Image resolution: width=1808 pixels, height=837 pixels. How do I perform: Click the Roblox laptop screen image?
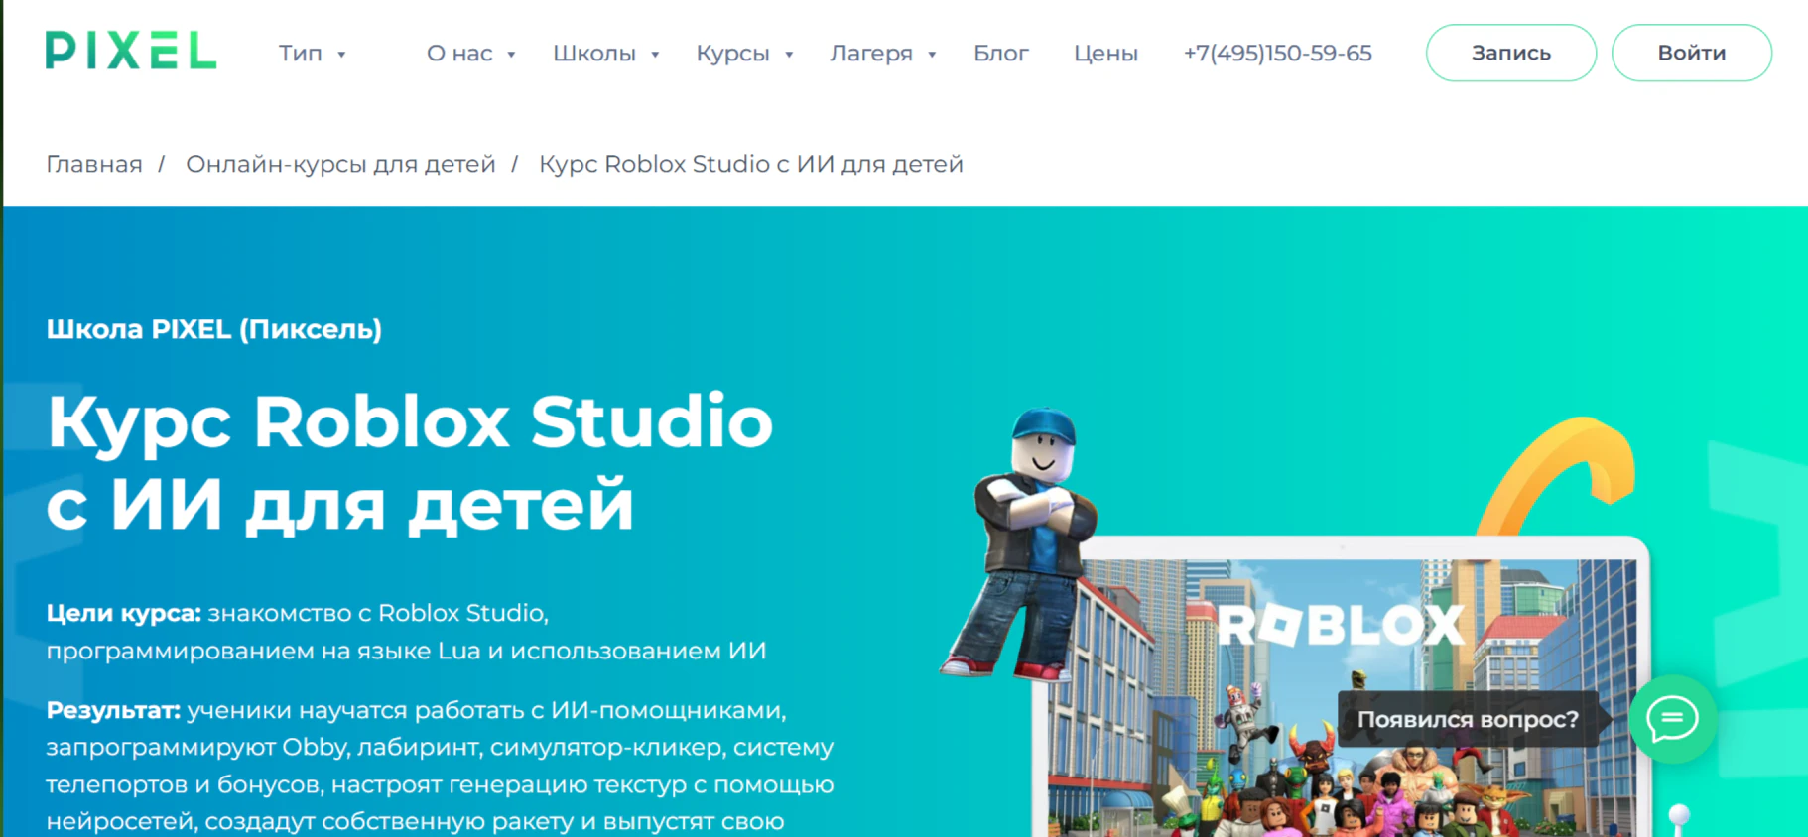(x=1342, y=698)
